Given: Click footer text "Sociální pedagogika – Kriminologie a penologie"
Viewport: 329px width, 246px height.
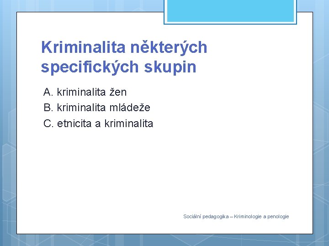Looking at the screenshot, I should point(236,216).
